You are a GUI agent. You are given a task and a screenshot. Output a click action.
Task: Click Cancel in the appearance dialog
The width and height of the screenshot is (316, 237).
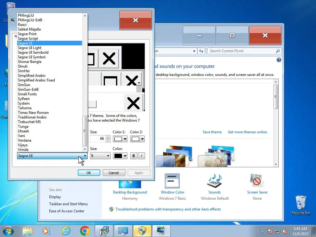coord(114,173)
